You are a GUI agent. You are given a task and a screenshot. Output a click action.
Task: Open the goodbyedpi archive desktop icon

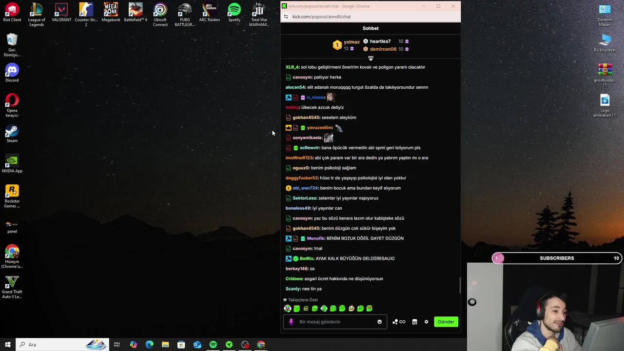[605, 75]
